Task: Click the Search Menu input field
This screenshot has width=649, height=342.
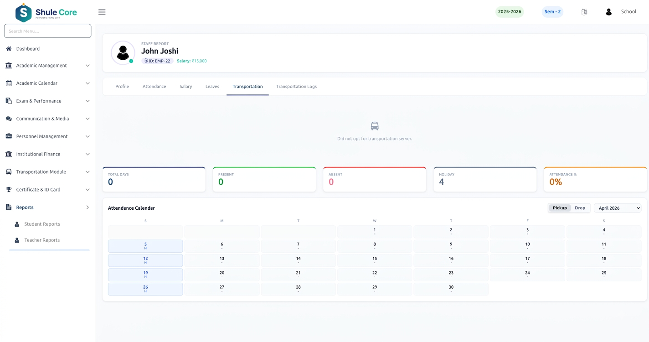Action: click(x=47, y=31)
